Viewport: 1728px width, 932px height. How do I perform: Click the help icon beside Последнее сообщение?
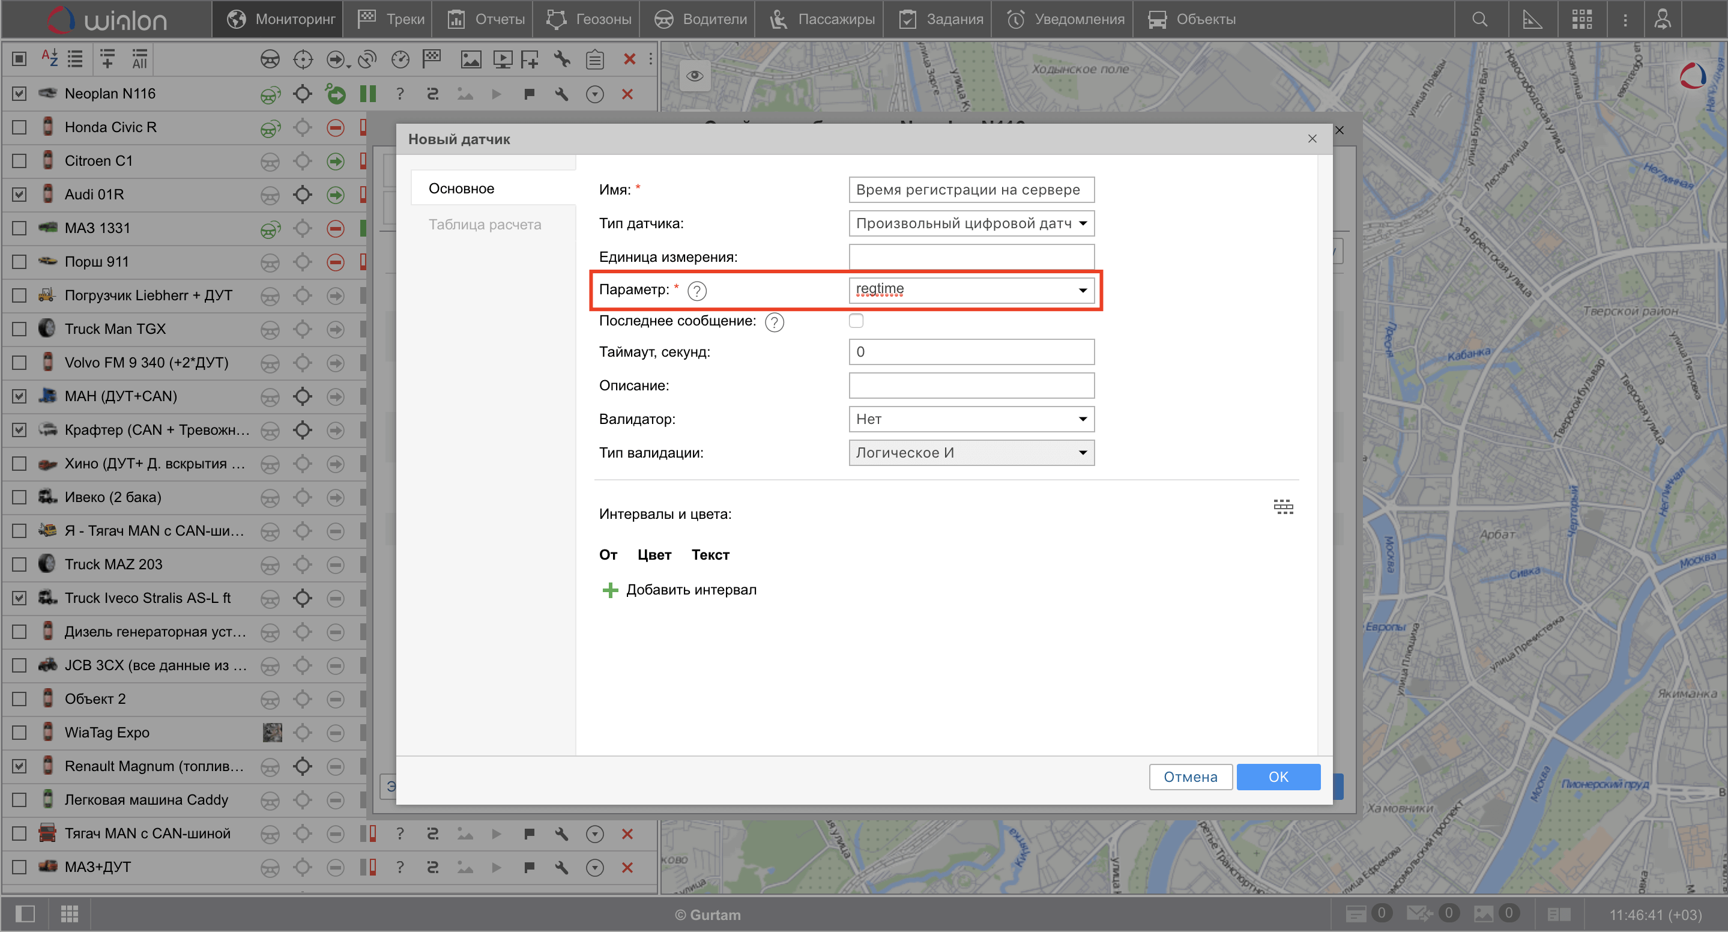click(x=774, y=322)
